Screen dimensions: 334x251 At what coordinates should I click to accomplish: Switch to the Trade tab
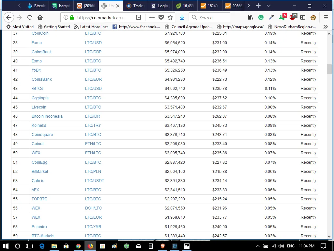(x=135, y=6)
